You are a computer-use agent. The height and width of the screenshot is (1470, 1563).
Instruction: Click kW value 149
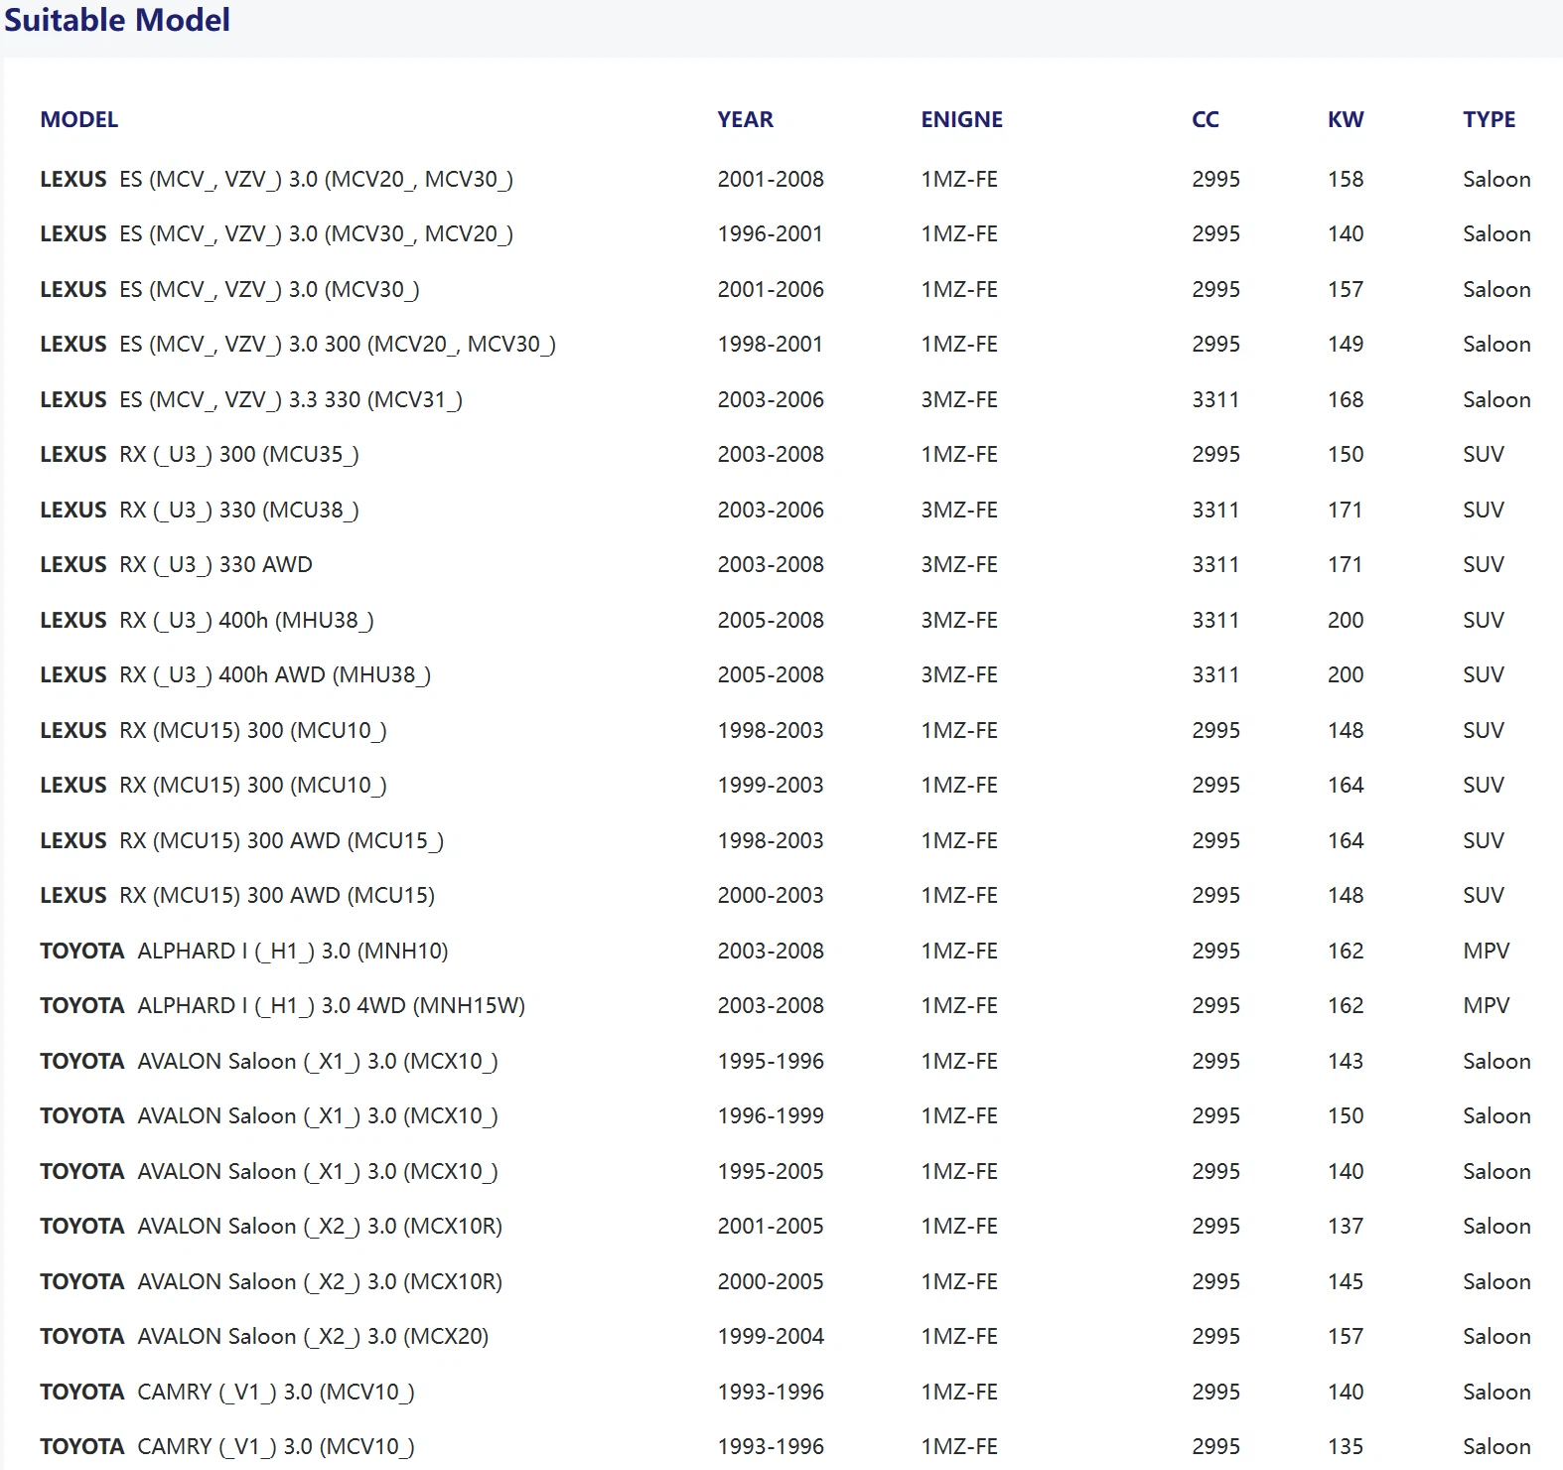(1346, 345)
